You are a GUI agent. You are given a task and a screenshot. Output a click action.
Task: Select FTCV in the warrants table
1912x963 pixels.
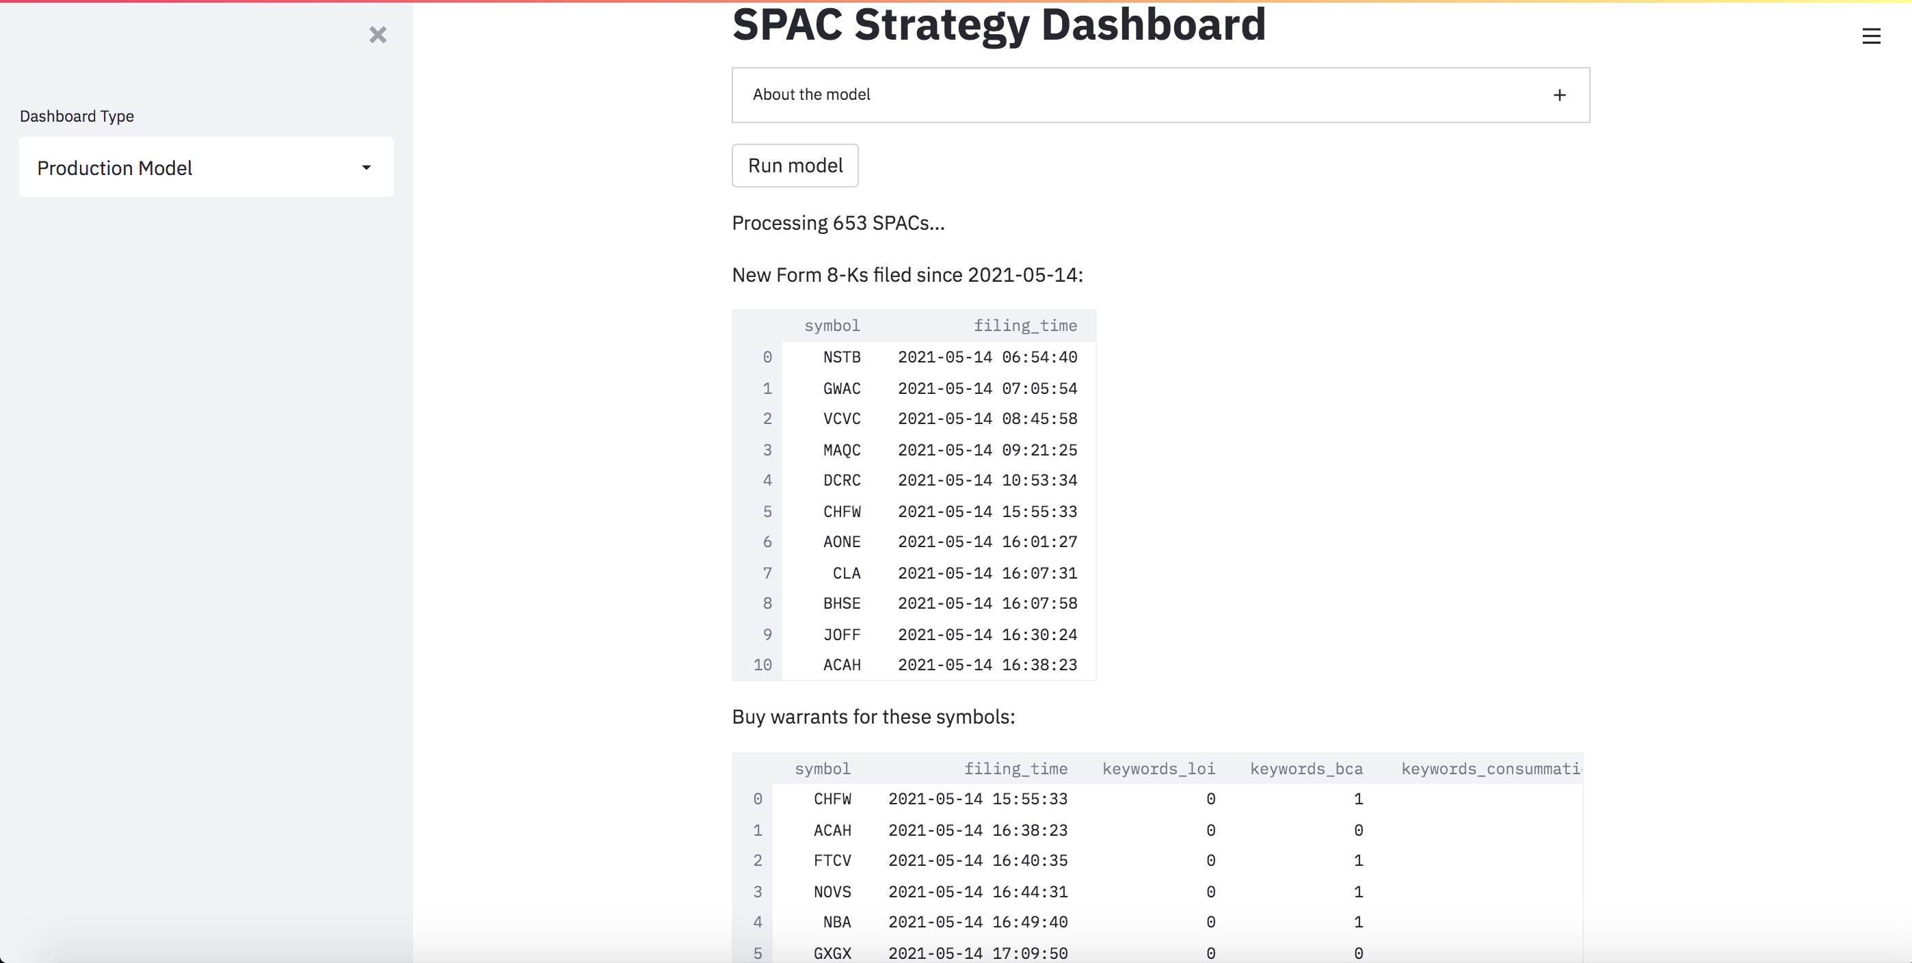pyautogui.click(x=832, y=860)
